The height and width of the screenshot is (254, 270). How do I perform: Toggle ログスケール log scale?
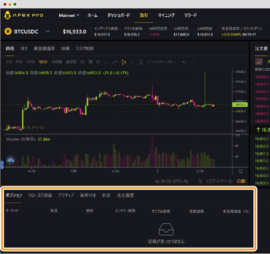coord(219,182)
